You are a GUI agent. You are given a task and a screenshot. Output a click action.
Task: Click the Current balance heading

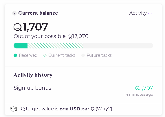38,13
